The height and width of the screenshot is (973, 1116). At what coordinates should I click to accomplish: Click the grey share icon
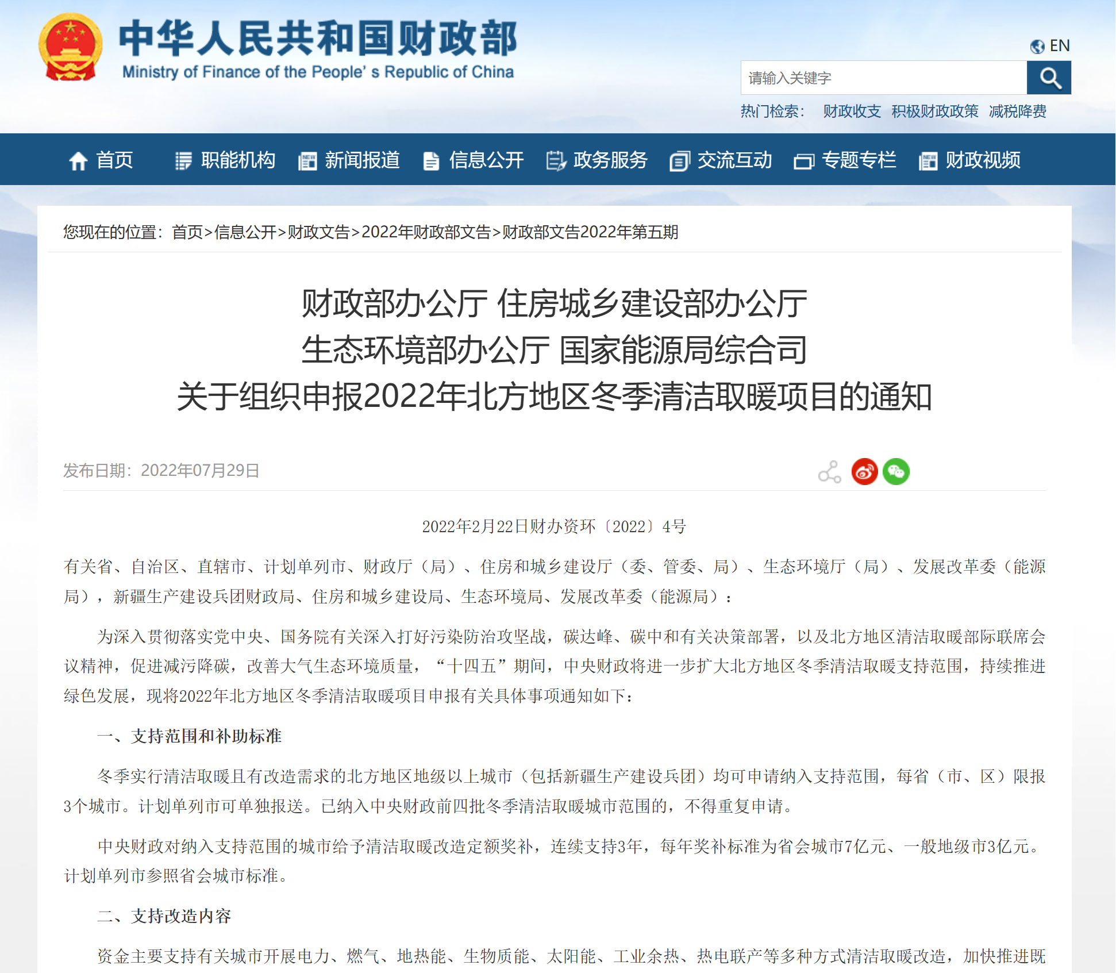(x=830, y=472)
